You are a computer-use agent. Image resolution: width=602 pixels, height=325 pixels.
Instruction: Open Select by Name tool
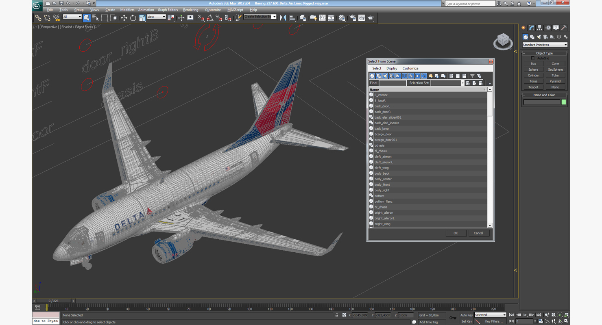(x=96, y=18)
